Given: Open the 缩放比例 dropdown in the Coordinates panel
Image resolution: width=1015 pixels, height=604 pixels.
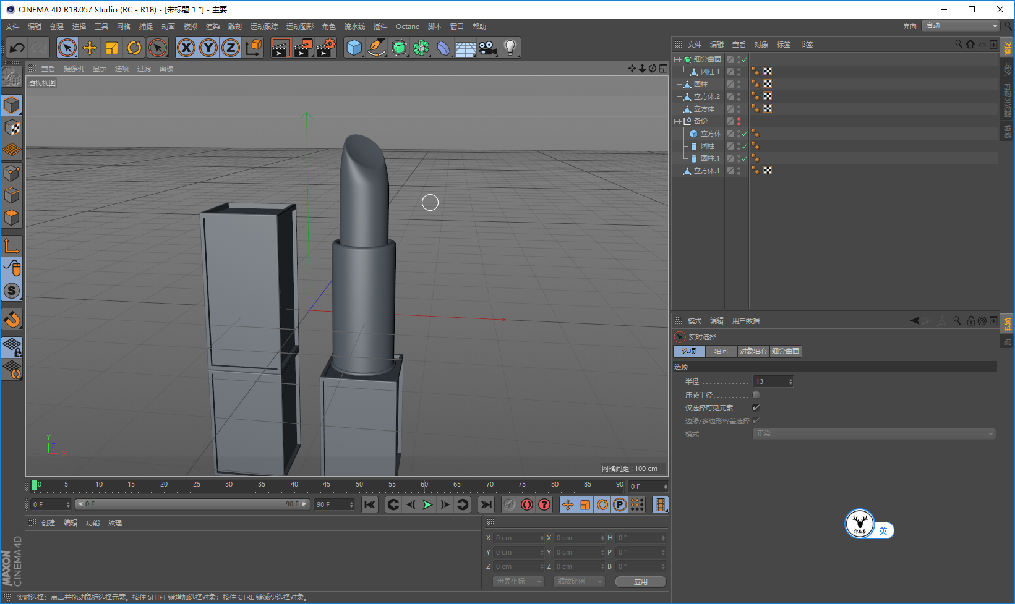Looking at the screenshot, I should pos(579,582).
